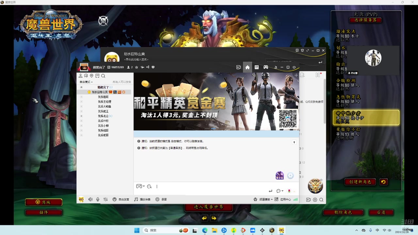
Task: Click the plus icon on the banner corner
Action: (x=296, y=75)
